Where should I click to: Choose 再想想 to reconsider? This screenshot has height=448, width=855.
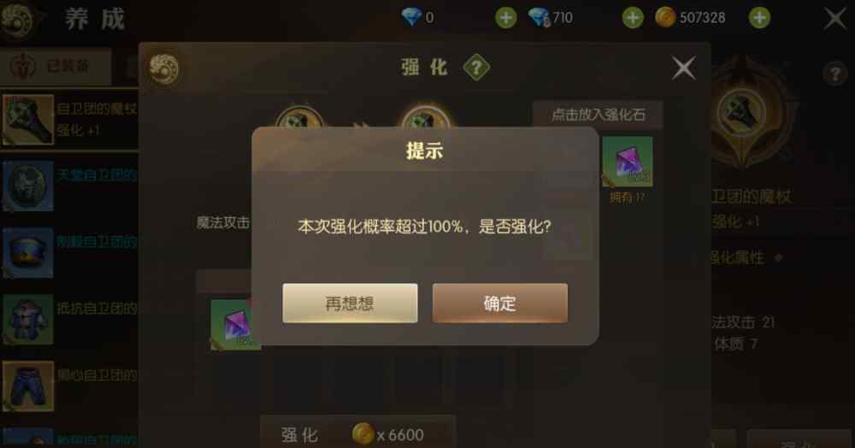point(350,303)
